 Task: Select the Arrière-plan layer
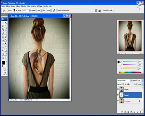(129, 101)
